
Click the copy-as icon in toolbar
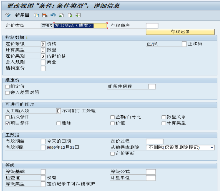pos(36,15)
